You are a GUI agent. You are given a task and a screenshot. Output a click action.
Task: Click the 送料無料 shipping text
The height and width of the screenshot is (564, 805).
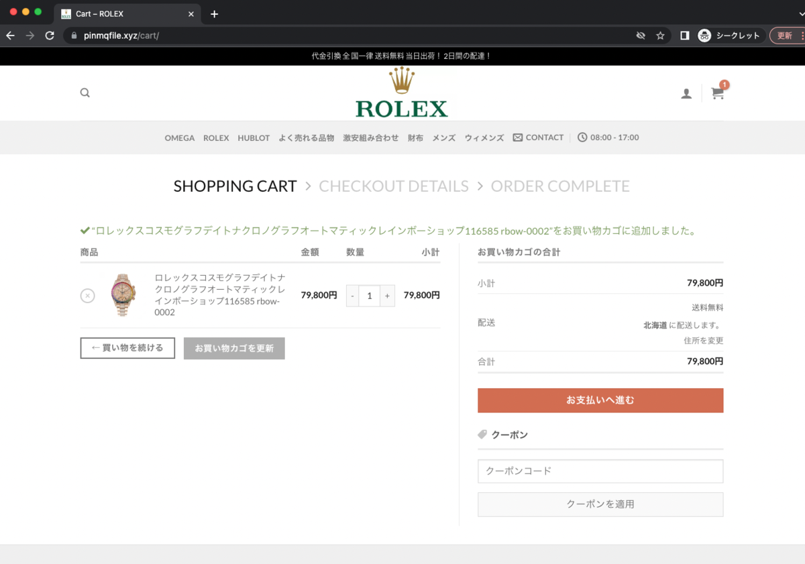[708, 308]
